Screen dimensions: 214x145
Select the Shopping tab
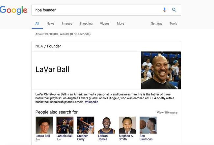pyautogui.click(x=86, y=23)
